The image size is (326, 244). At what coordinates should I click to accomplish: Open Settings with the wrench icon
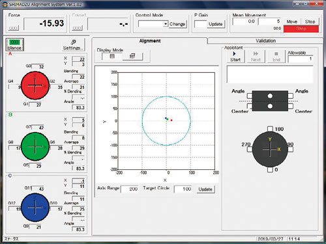tap(73, 45)
